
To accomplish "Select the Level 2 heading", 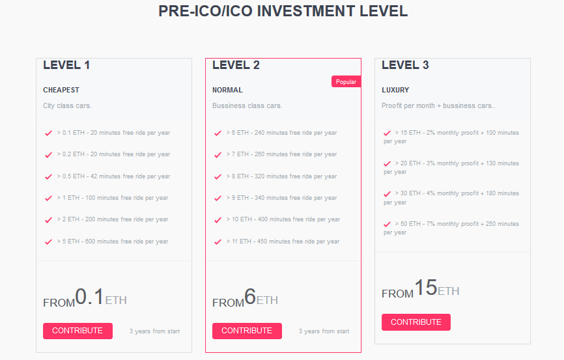I will tap(236, 65).
